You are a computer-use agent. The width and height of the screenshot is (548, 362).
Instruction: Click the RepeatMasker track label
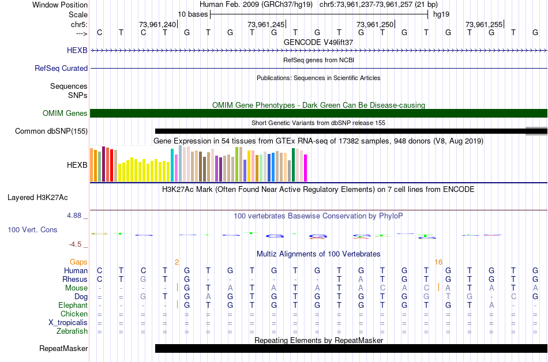click(x=63, y=348)
